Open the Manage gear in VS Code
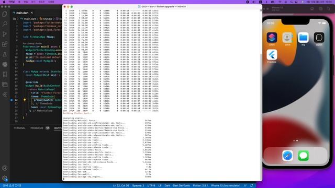Screen dimensions: 335x188 [5, 178]
